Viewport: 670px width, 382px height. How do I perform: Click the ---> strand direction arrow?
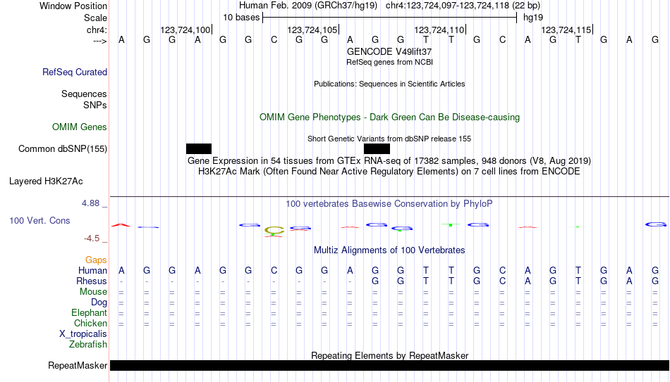100,41
